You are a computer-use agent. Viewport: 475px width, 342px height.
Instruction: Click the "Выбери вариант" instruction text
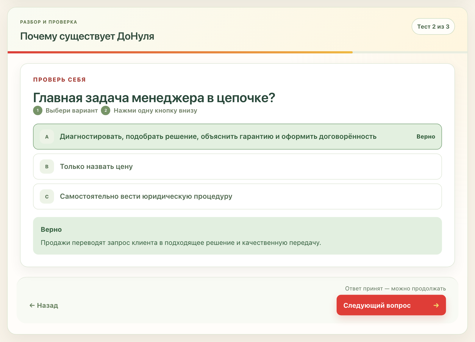72,111
